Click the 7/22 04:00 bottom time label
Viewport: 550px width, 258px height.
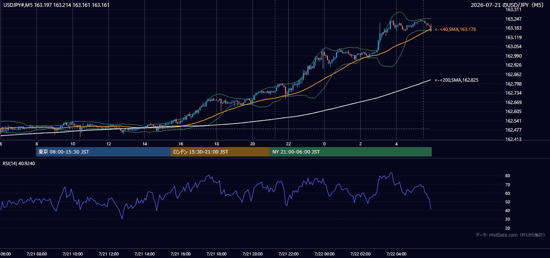(x=396, y=254)
